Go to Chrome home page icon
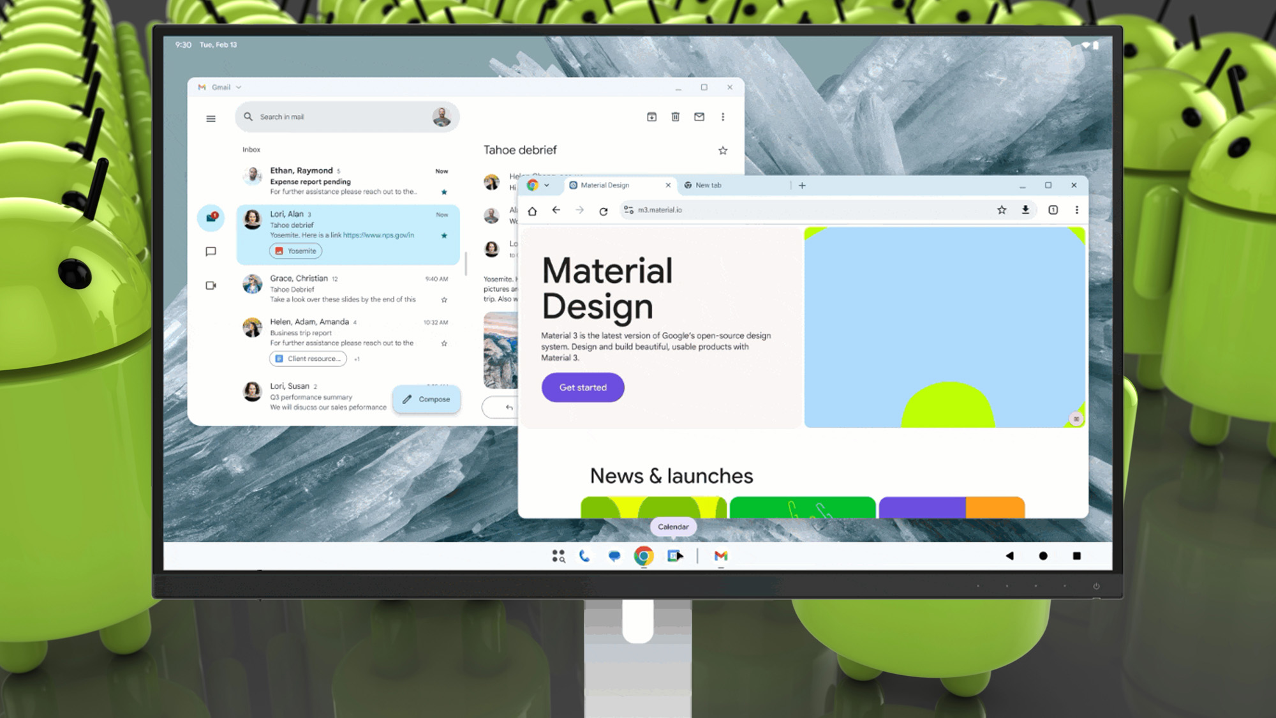Viewport: 1276px width, 718px height. coord(532,211)
